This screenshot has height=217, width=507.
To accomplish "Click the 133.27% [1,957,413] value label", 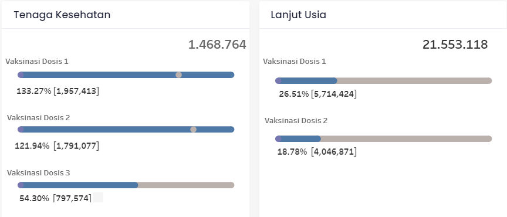I will (58, 91).
